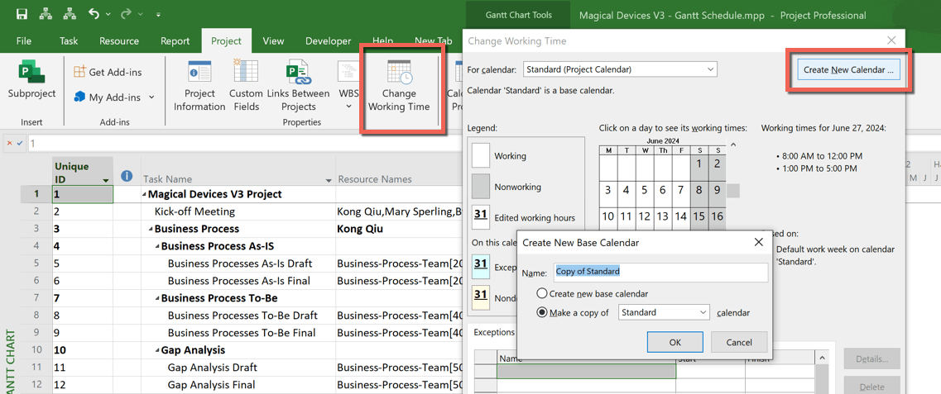Click the calendar month scroll-up arrow
The height and width of the screenshot is (394, 941).
(x=733, y=145)
